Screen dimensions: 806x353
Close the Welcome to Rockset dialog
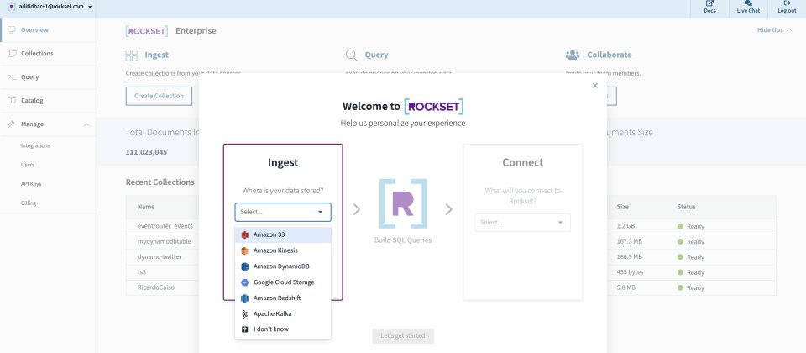coord(594,86)
